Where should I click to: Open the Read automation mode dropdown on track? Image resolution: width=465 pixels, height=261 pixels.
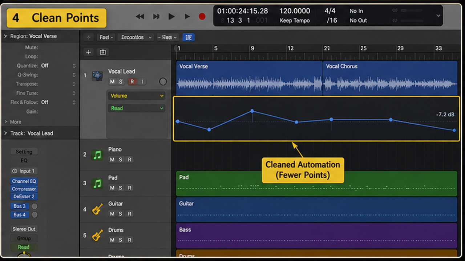(136, 108)
